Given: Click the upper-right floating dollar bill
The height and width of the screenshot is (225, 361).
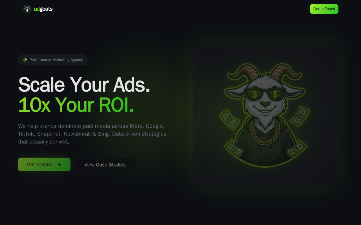Looking at the screenshot, I should (x=300, y=116).
